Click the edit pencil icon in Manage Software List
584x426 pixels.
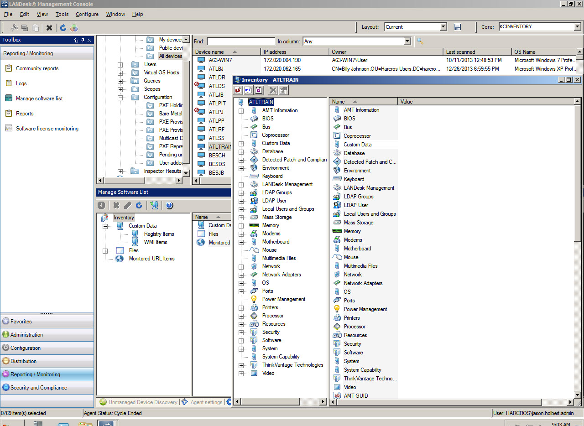coord(128,205)
